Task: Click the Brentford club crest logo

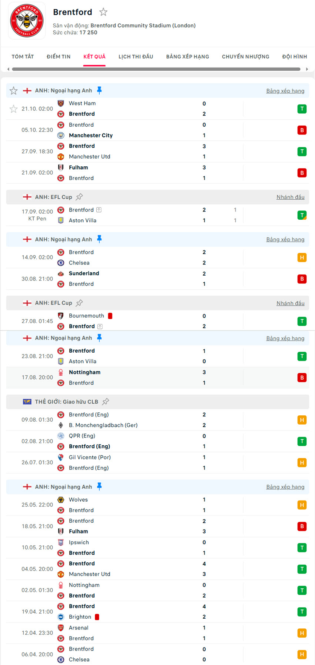Action: 26,20
